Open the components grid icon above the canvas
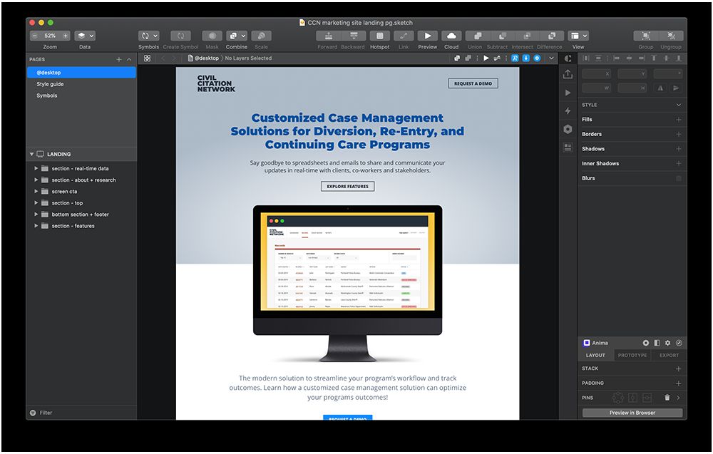713x454 pixels. [147, 58]
